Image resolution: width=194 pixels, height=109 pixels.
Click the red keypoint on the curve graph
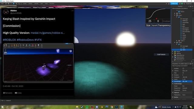pos(156,19)
